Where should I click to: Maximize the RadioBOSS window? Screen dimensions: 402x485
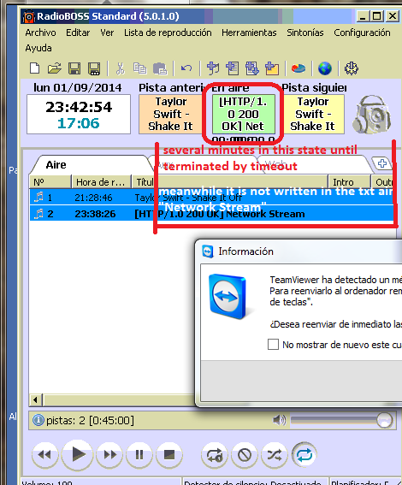[377, 16]
